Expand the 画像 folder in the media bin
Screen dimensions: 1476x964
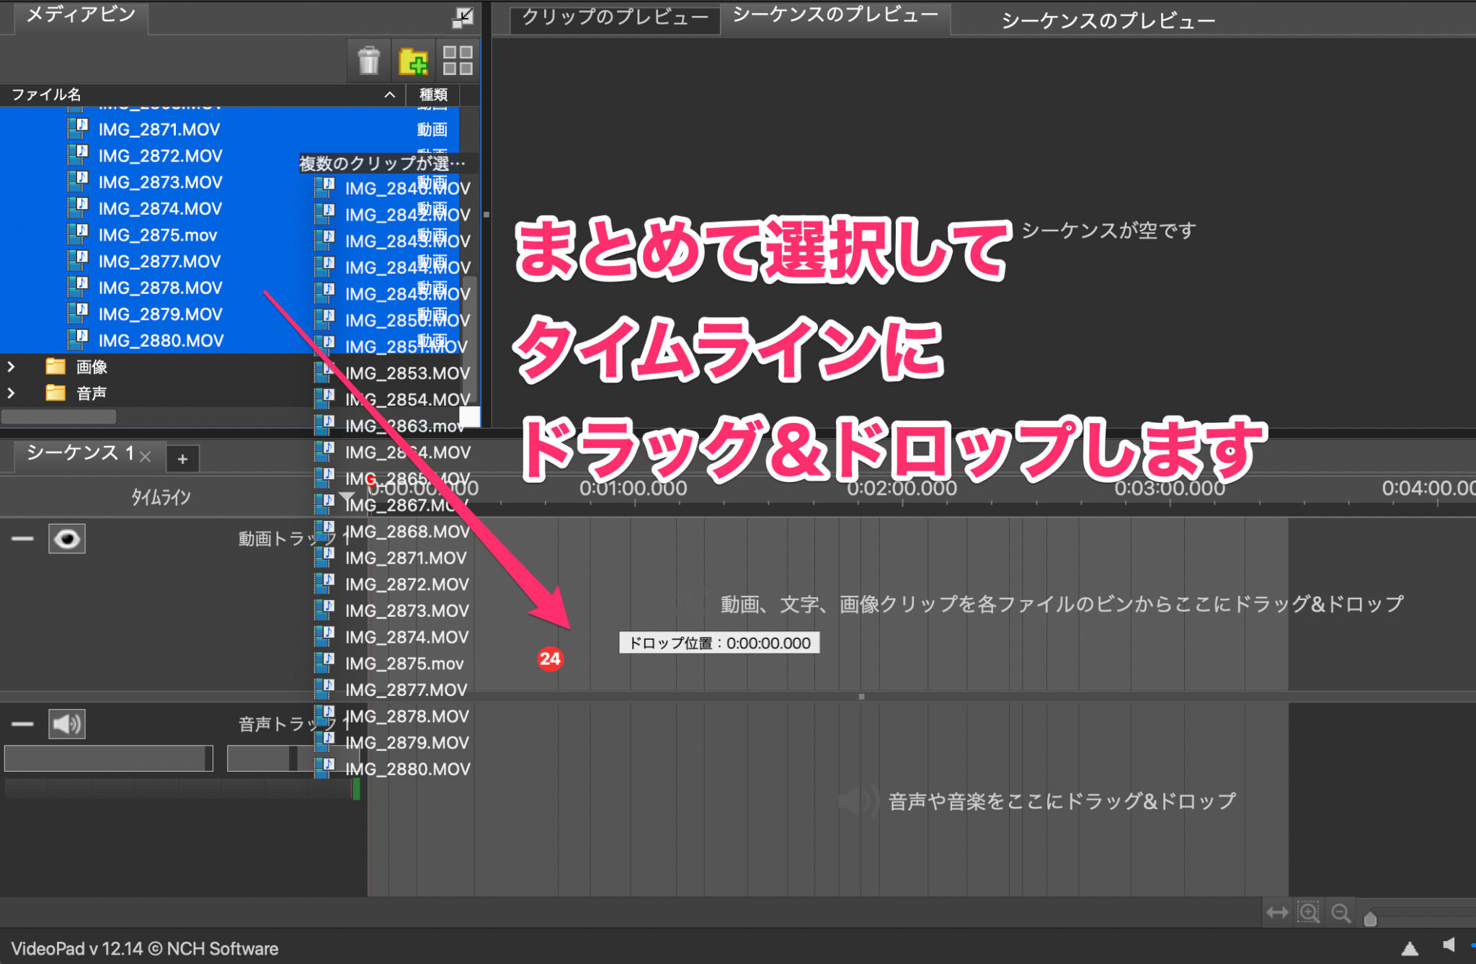pos(12,367)
